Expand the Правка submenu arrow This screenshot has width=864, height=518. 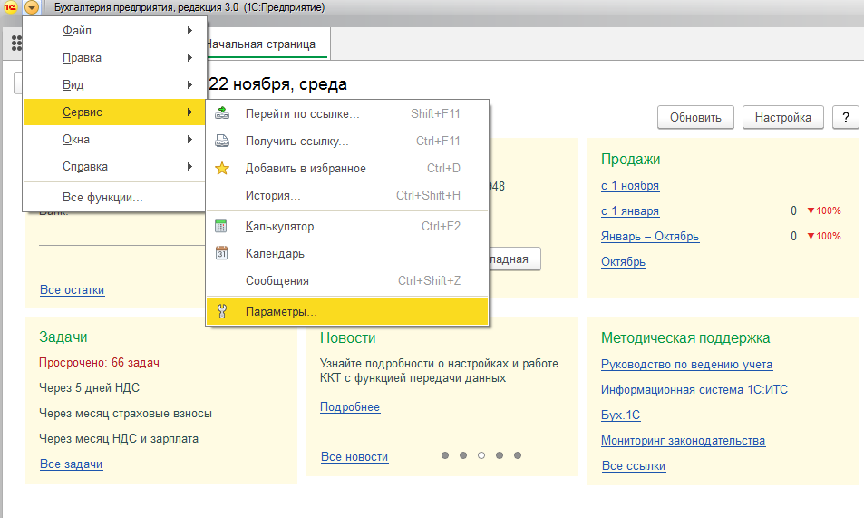[189, 57]
